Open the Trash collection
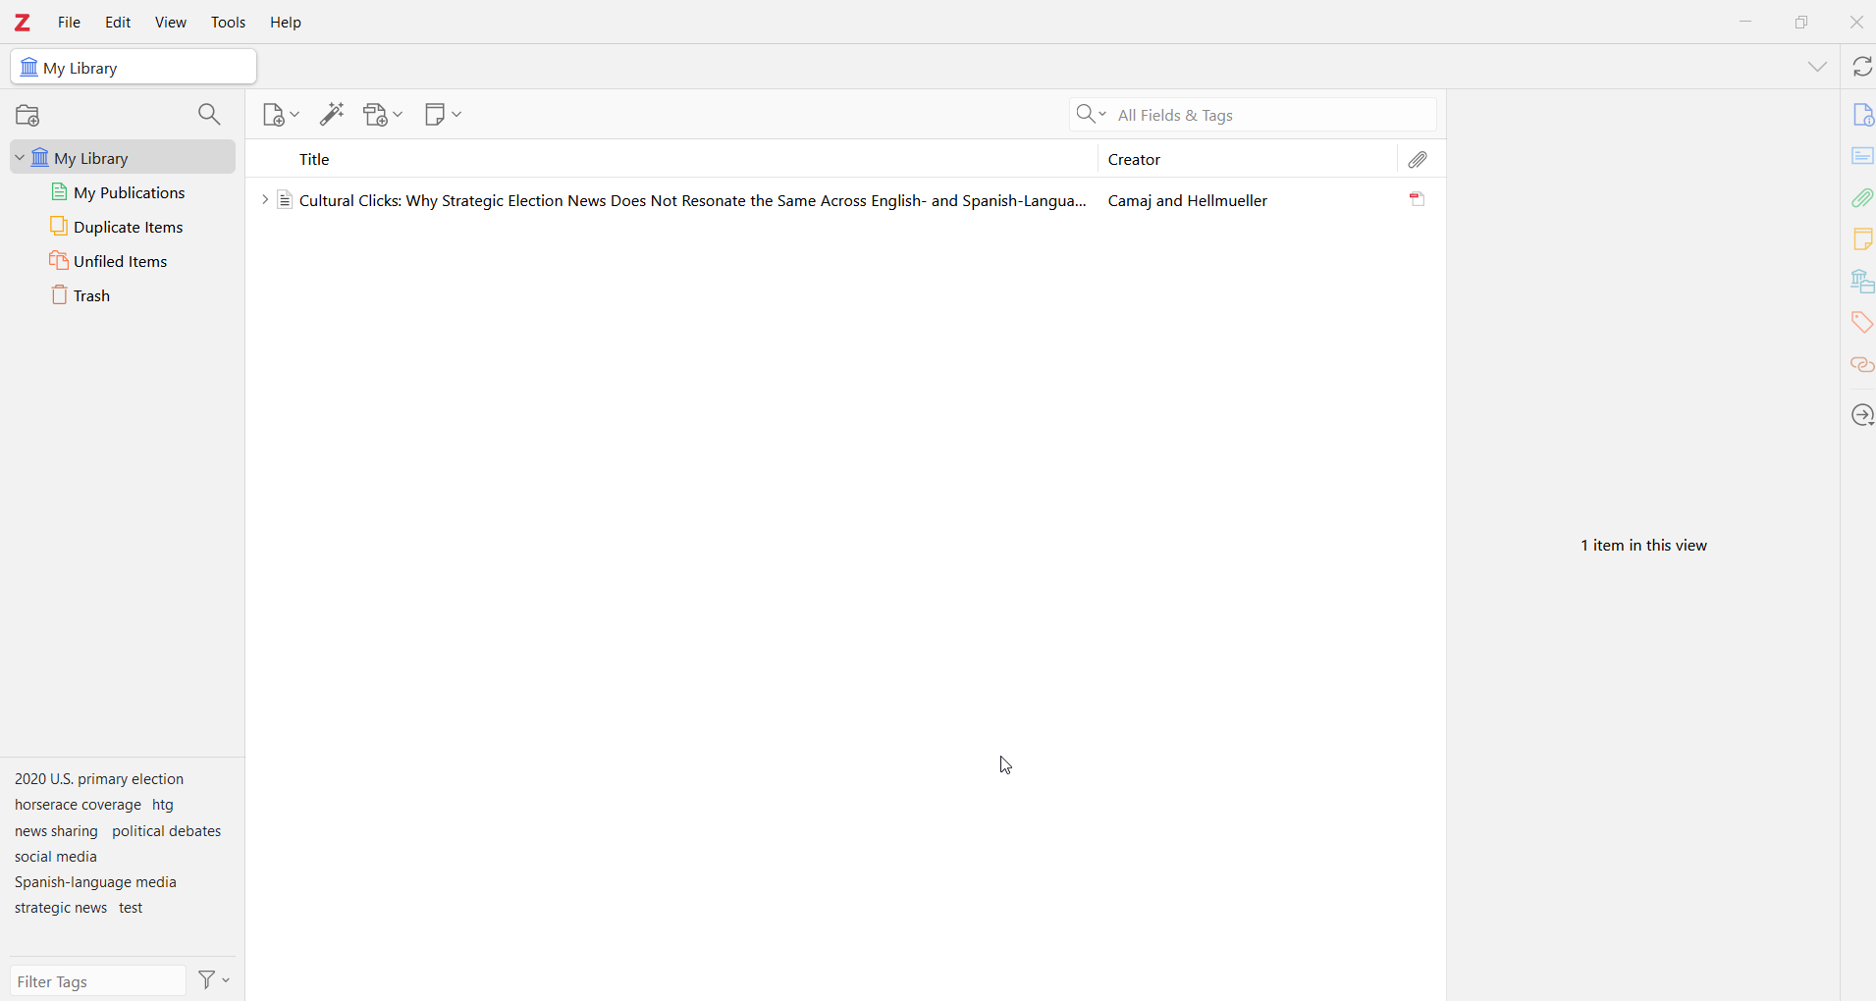 point(123,295)
